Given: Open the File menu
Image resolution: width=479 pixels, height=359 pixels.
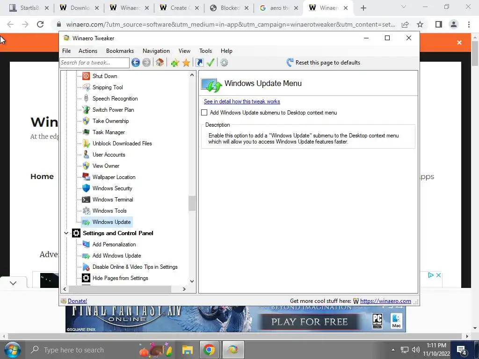Looking at the screenshot, I should click(x=66, y=50).
